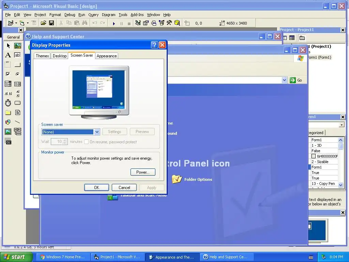Select the Shape tool in toolbox
The width and height of the screenshot is (349, 262).
coord(8,122)
